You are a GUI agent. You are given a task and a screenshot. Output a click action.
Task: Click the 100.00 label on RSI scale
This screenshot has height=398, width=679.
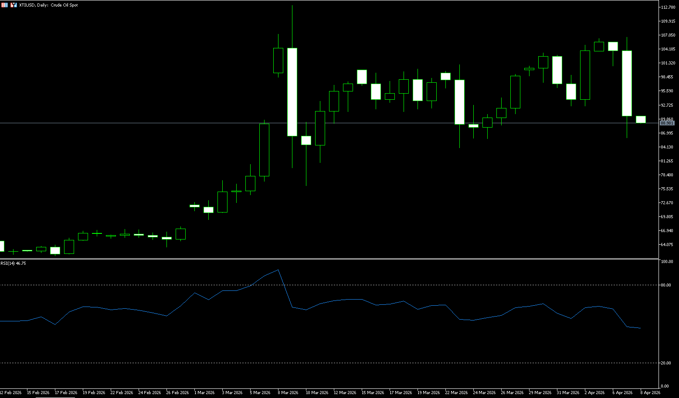[667, 262]
